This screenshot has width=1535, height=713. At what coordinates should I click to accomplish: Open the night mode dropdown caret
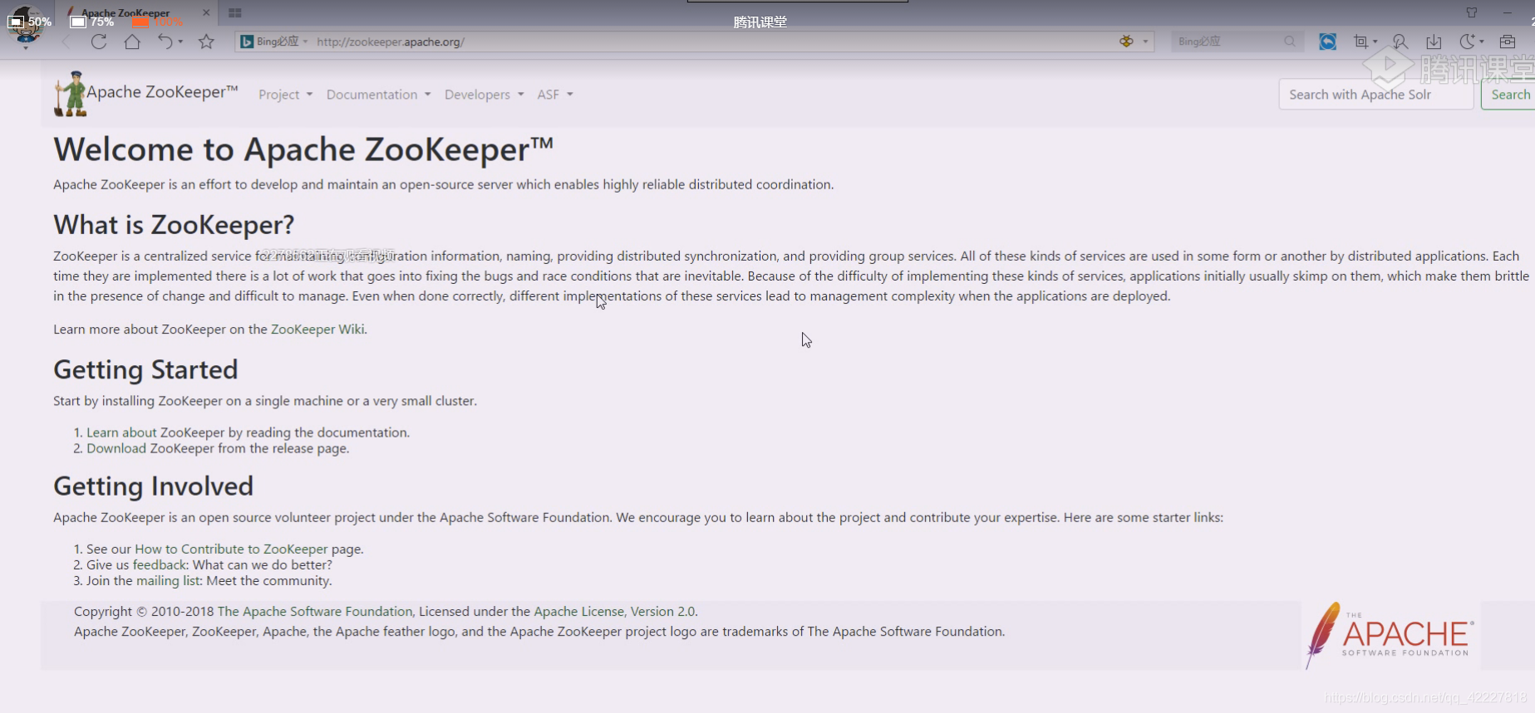point(1482,42)
